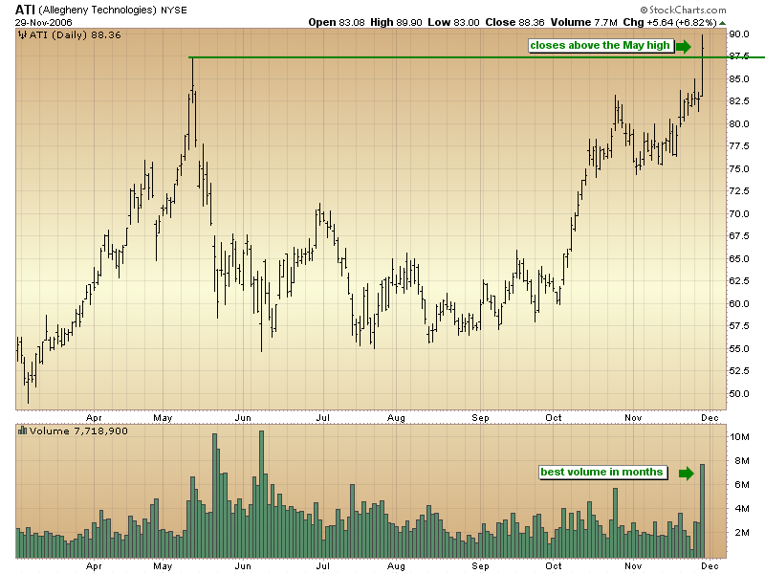Click the 90.0 price axis label
765x574 pixels.
tap(739, 34)
